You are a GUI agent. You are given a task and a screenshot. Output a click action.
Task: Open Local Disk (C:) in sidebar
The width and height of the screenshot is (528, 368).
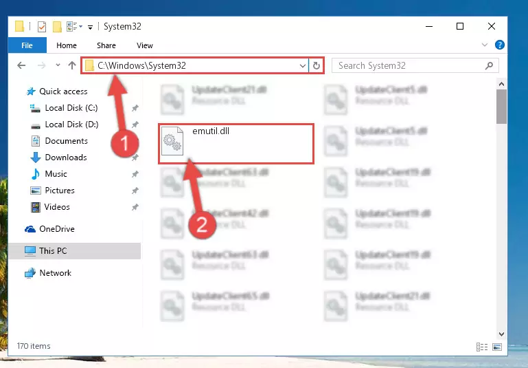pyautogui.click(x=71, y=108)
